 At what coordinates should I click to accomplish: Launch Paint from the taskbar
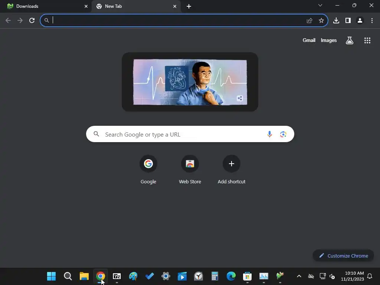pyautogui.click(x=133, y=276)
